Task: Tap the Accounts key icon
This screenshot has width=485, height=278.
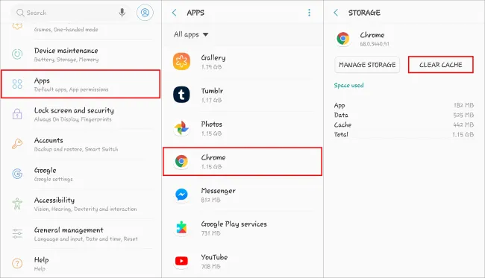Action: click(17, 144)
